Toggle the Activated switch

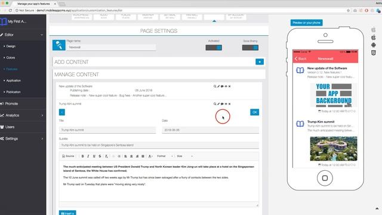[x=214, y=48]
